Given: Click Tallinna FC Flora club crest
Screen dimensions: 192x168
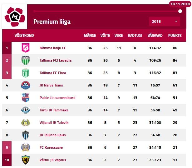Looking at the screenshot, I should [x=25, y=73].
